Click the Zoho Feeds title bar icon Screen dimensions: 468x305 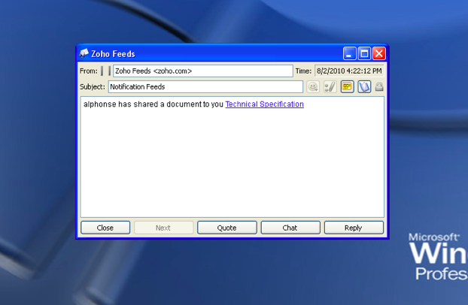click(84, 53)
